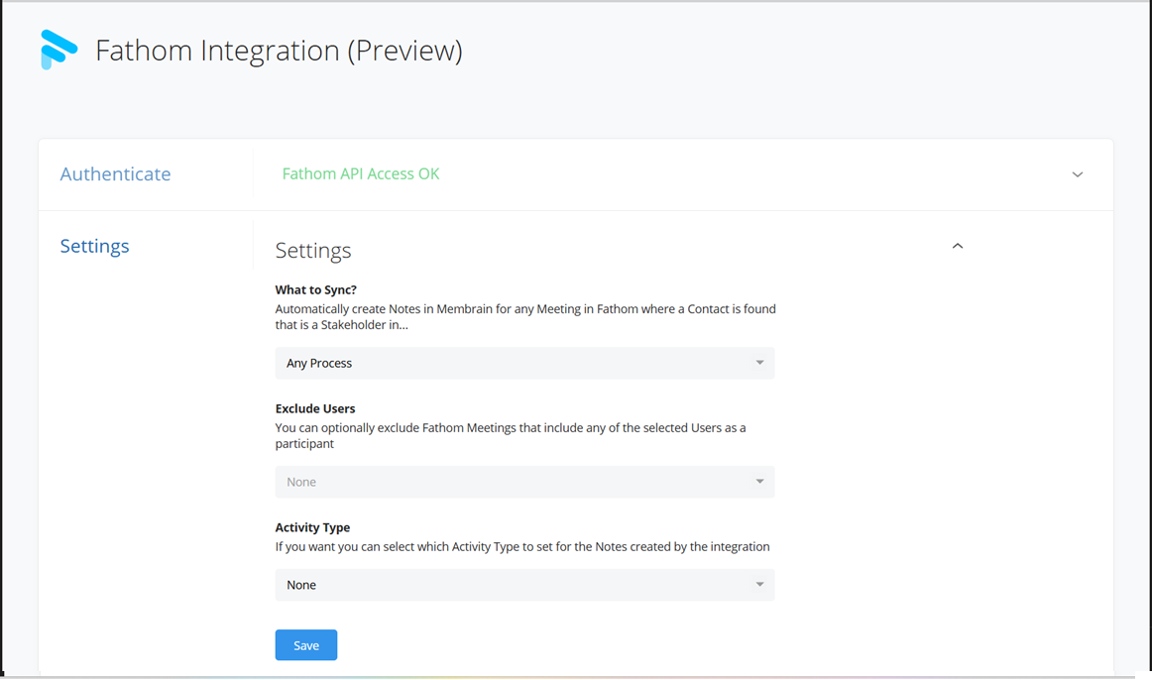Open the "Any Process" sync dropdown
Viewport: 1152px width, 680px height.
(x=523, y=363)
